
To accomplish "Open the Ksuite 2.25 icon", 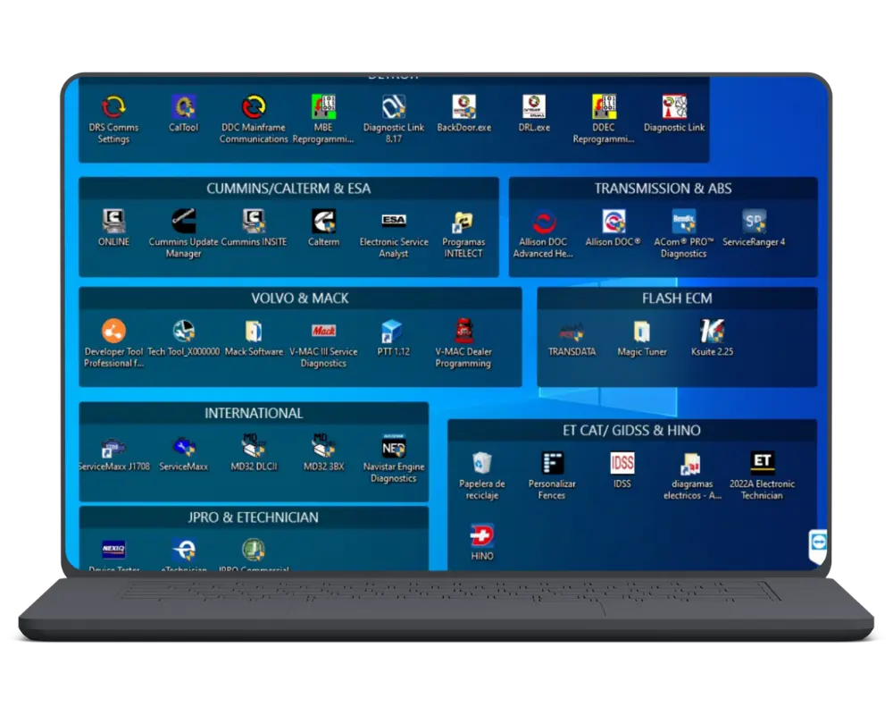I will (712, 332).
